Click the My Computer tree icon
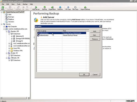 coord(7,27)
